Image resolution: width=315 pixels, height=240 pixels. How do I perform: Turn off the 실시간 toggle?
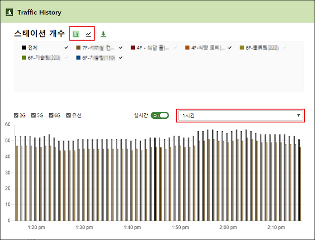click(x=160, y=115)
